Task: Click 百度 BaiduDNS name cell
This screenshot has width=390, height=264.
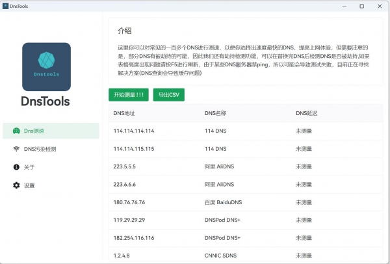Action: [223, 202]
